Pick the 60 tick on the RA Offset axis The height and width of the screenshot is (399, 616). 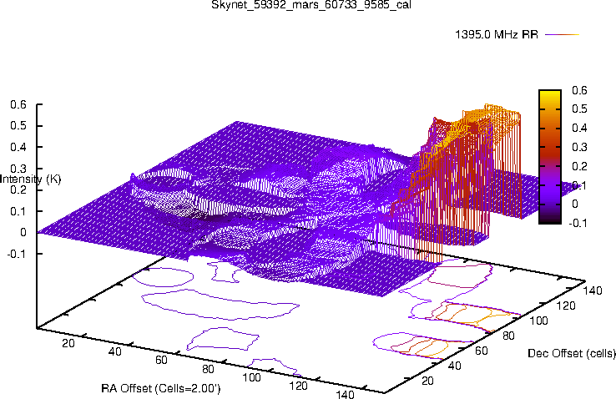[161, 360]
